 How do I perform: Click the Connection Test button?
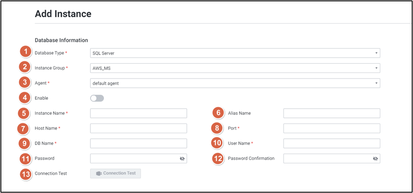[x=116, y=173]
